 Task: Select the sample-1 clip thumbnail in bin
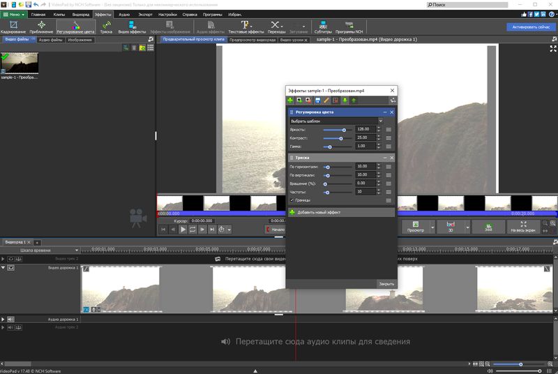20,63
